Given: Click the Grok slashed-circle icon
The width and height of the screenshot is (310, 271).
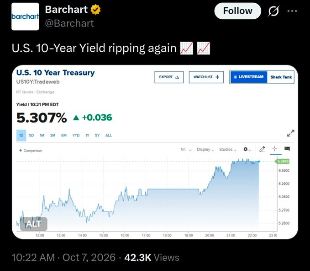Looking at the screenshot, I should click(273, 11).
